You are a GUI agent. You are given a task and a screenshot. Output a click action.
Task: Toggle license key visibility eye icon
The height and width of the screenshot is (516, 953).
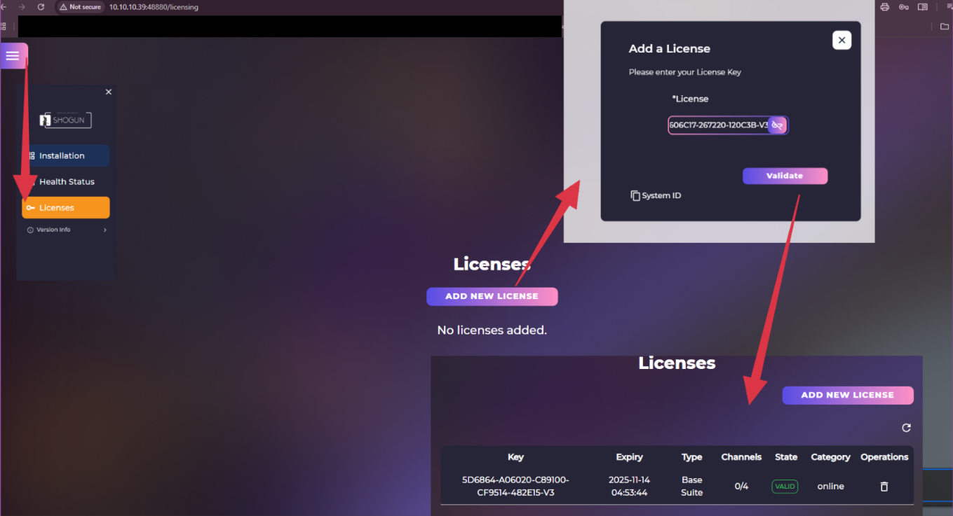(777, 125)
